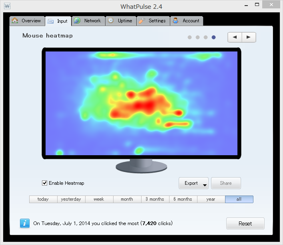This screenshot has height=245, width=283.
Task: Click the 7,420 clicks text
Action: 156,223
